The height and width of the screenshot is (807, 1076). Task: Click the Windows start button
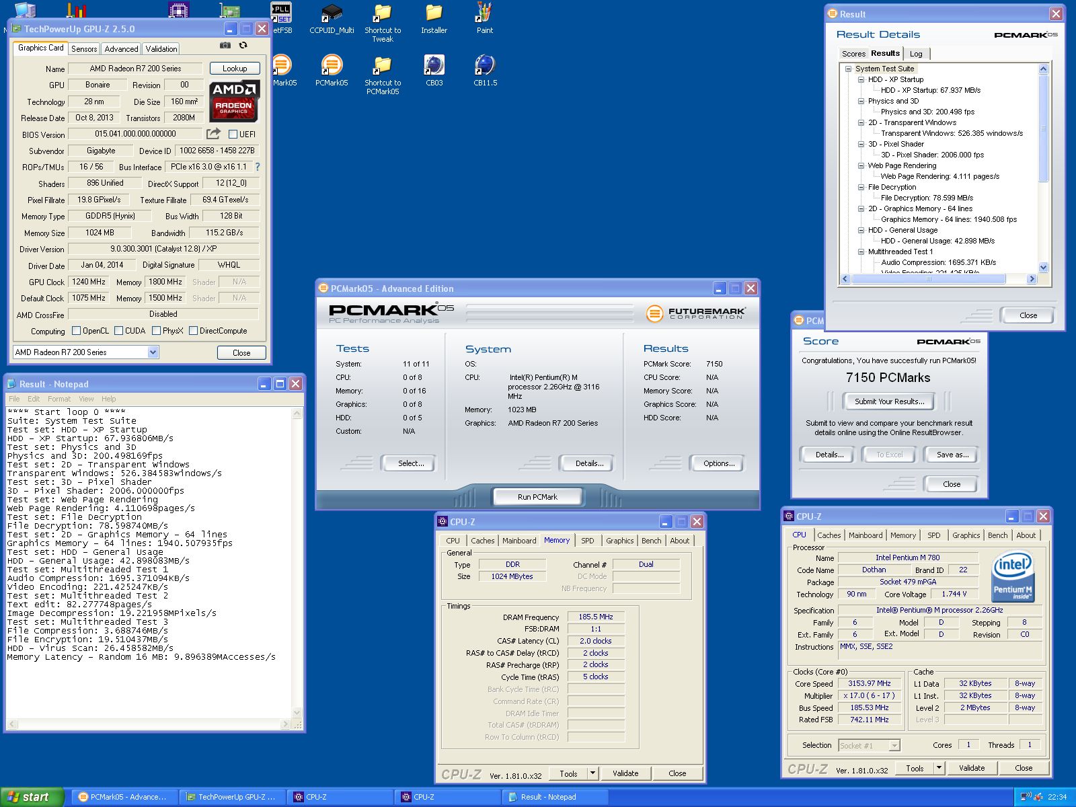pos(32,797)
